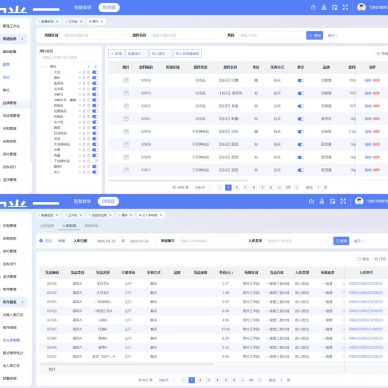Open image thumbnail for material 02934
Image resolution: width=388 pixels, height=388 pixels.
[x=126, y=80]
